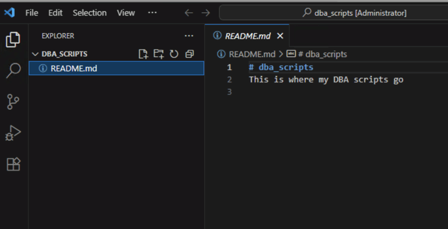Open the Extensions view
This screenshot has width=448, height=229.
[13, 164]
